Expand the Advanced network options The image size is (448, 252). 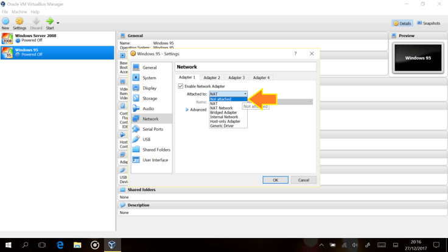pyautogui.click(x=187, y=110)
